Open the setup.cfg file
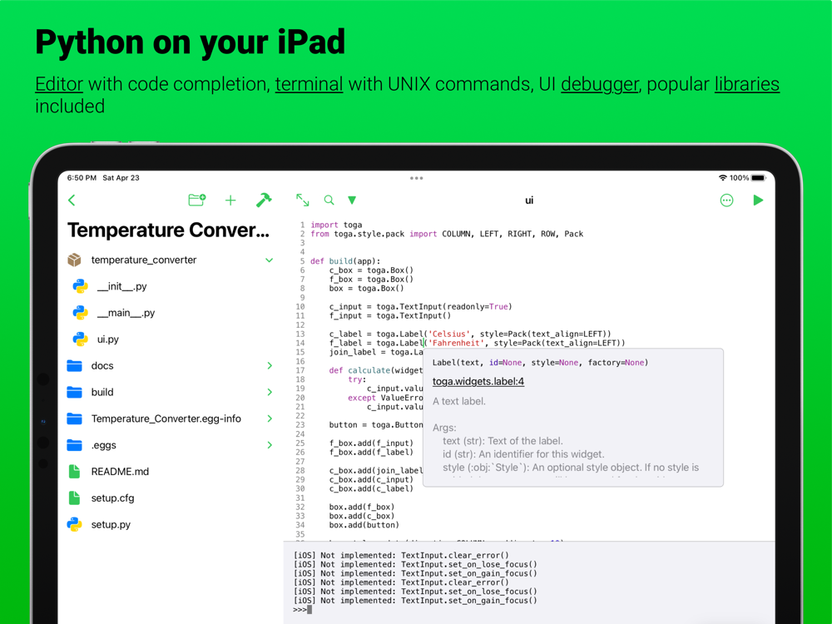The height and width of the screenshot is (624, 832). [112, 498]
